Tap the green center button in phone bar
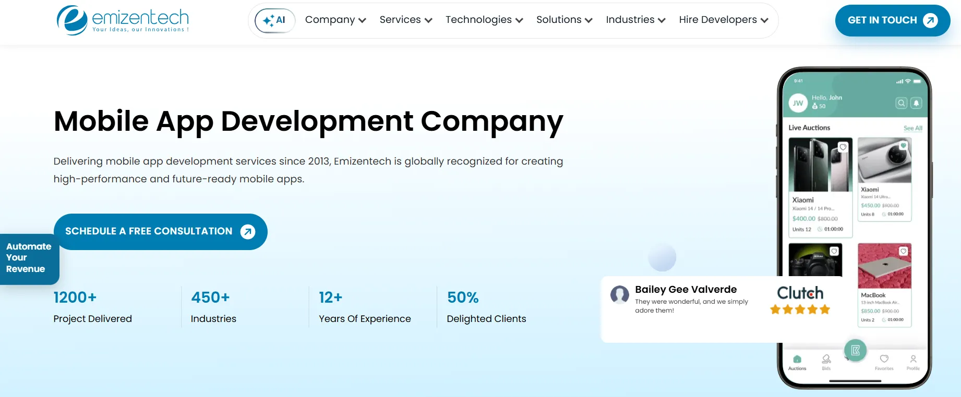 [855, 351]
